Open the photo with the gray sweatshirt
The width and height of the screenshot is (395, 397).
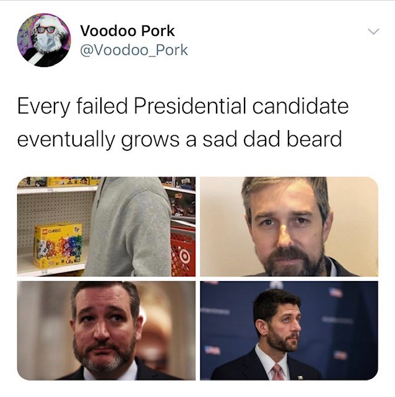106,226
